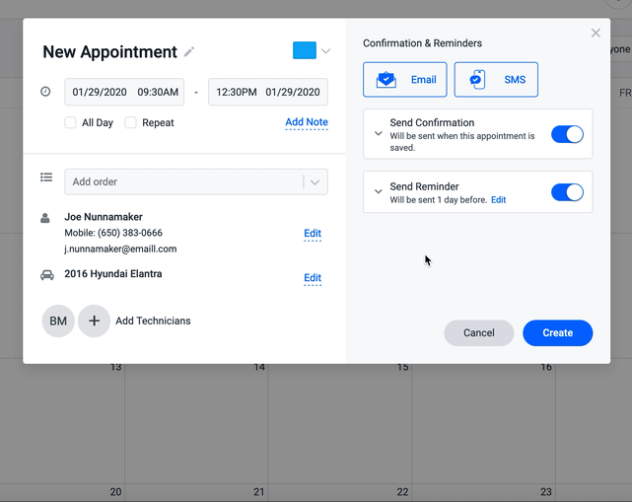The image size is (632, 502).
Task: Click calendar day 20 behind the dialog
Action: point(115,492)
